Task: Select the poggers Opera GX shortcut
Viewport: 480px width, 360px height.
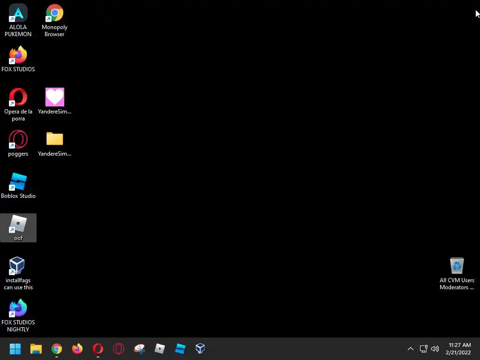Action: click(x=18, y=143)
